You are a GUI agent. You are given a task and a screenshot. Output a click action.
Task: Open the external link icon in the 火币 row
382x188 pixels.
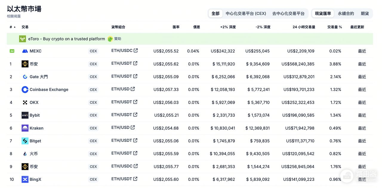pos(135,153)
